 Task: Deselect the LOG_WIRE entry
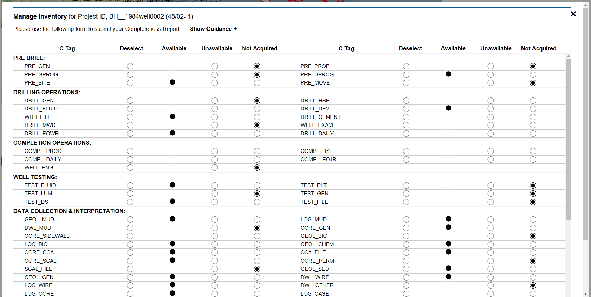tap(130, 285)
